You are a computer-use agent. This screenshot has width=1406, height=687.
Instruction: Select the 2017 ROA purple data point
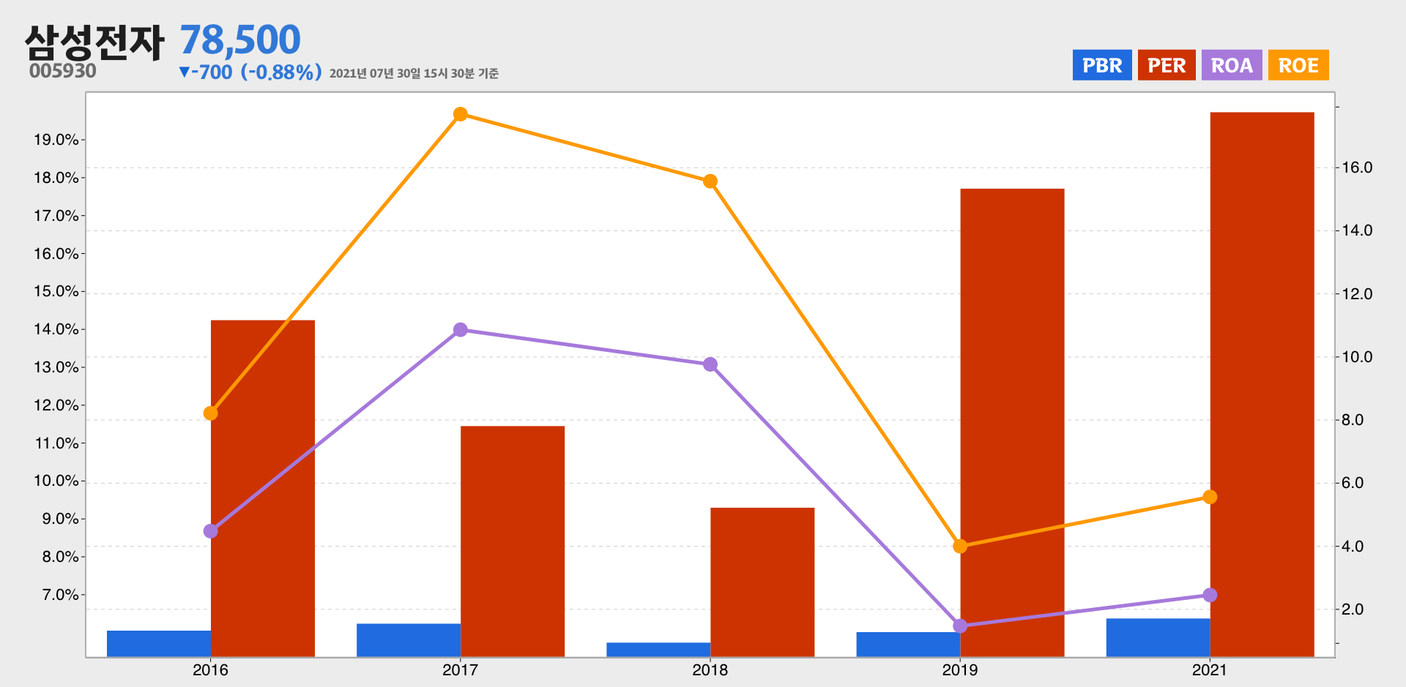(x=461, y=330)
